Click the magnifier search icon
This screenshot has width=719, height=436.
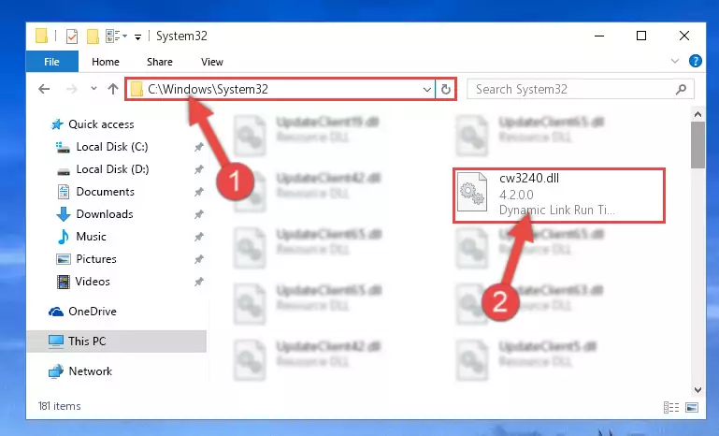tap(682, 89)
